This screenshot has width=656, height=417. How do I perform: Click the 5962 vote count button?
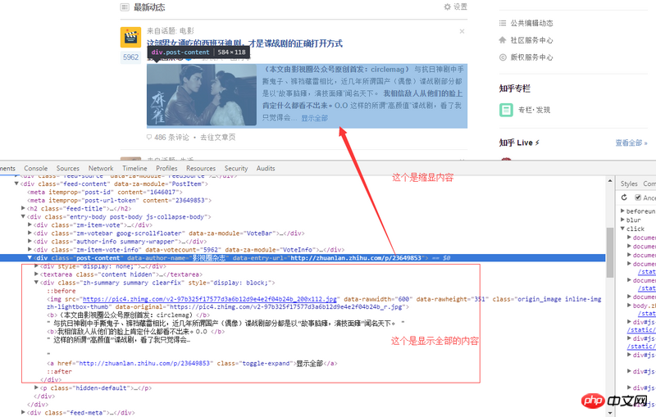pos(130,57)
